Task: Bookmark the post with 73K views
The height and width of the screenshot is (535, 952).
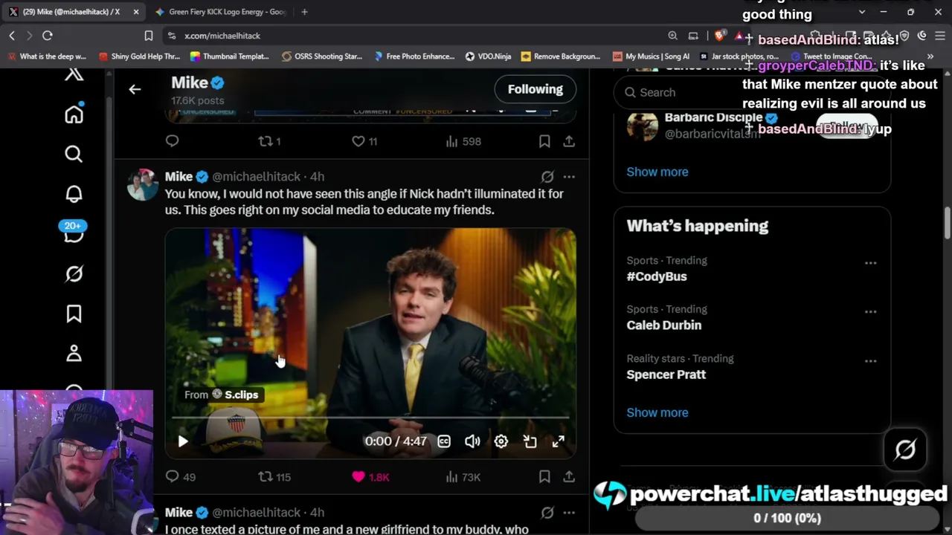Action: click(x=544, y=477)
